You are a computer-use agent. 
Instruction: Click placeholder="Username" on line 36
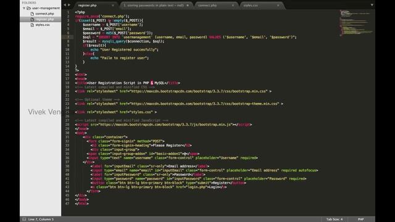217,158
